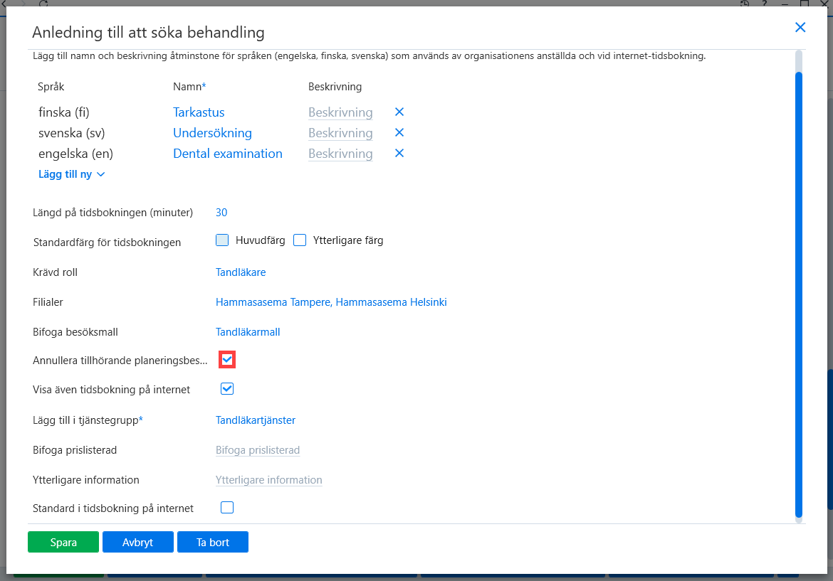Click the finska (fi) language label

click(64, 112)
